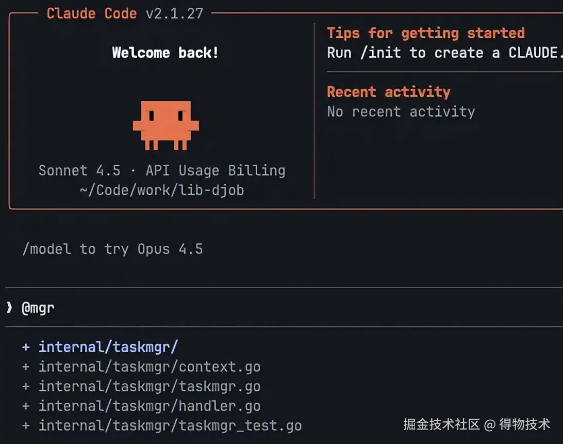This screenshot has height=444, width=563.
Task: Focus the @mgr prompt input line
Action: (284, 308)
